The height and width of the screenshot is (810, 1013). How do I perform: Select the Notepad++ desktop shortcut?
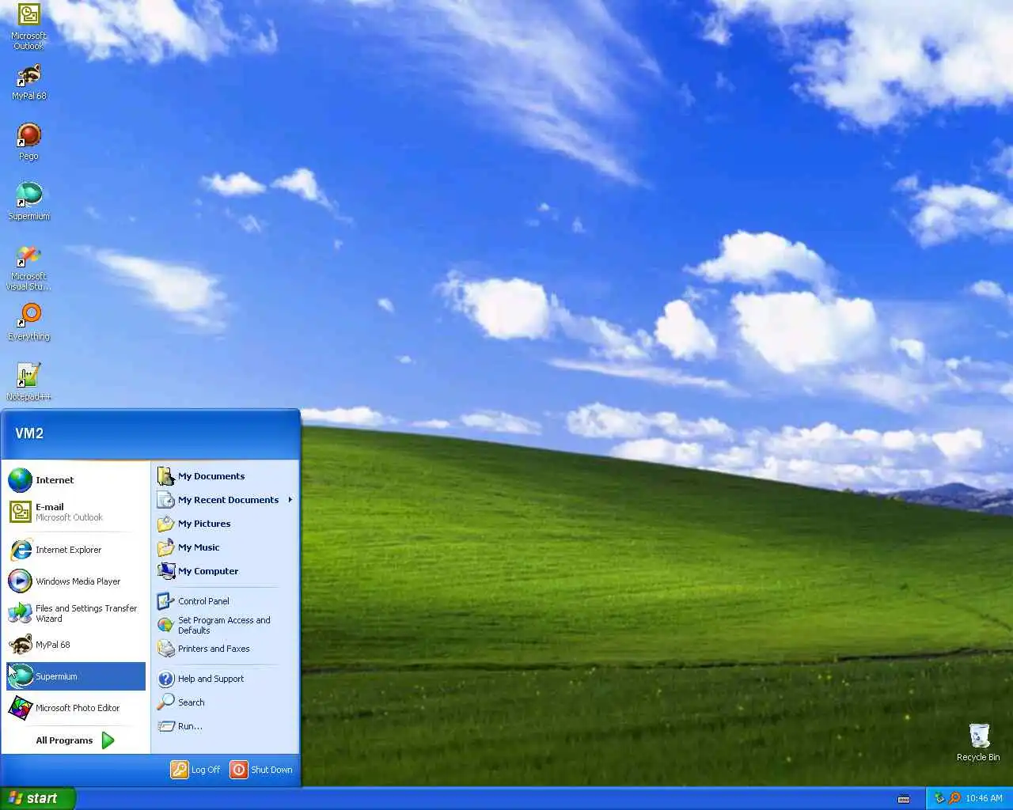[28, 382]
